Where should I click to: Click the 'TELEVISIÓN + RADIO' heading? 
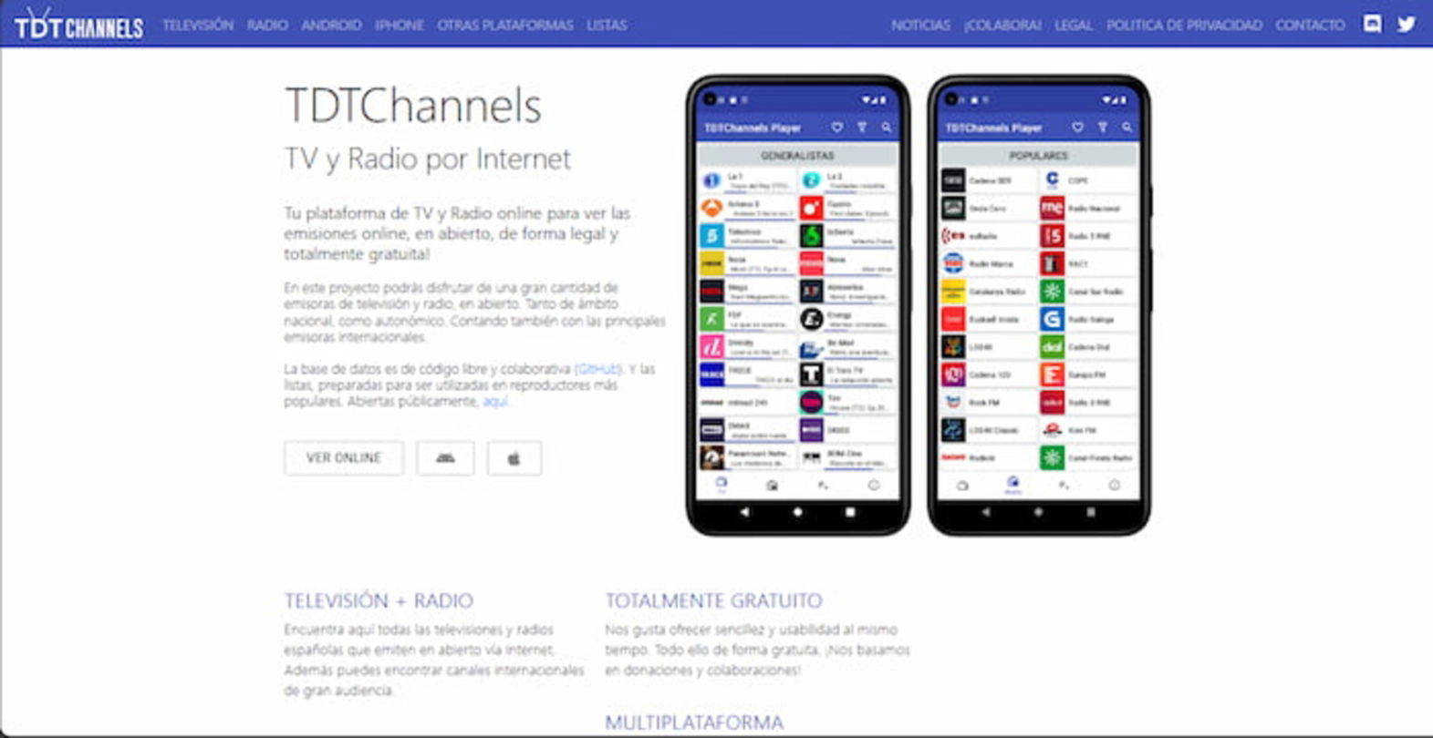tap(379, 600)
